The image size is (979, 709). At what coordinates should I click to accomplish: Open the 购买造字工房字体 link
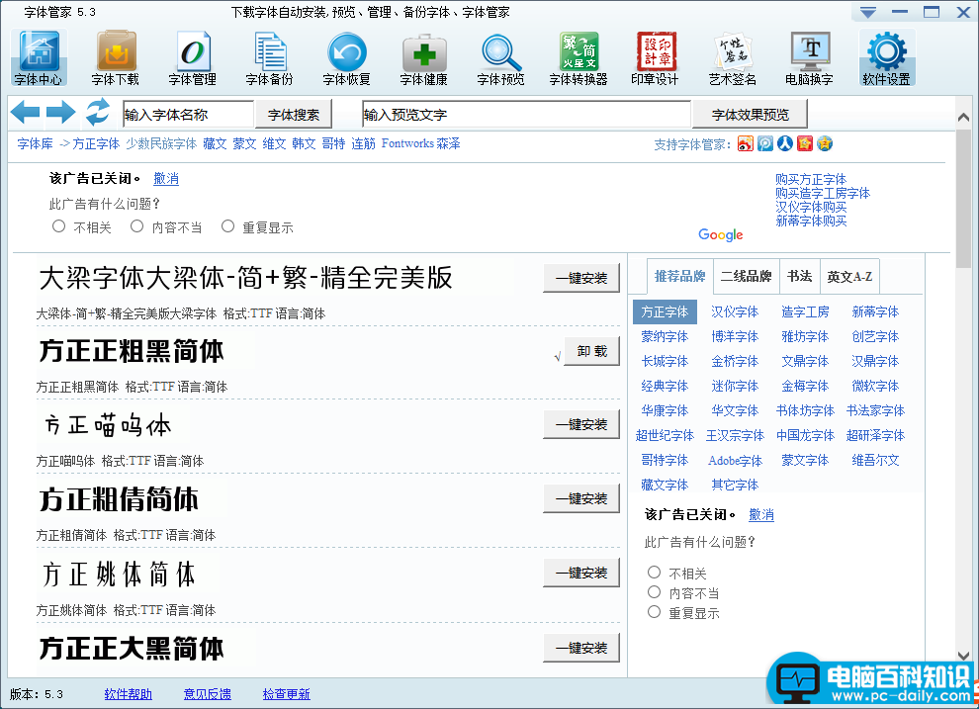tap(823, 193)
